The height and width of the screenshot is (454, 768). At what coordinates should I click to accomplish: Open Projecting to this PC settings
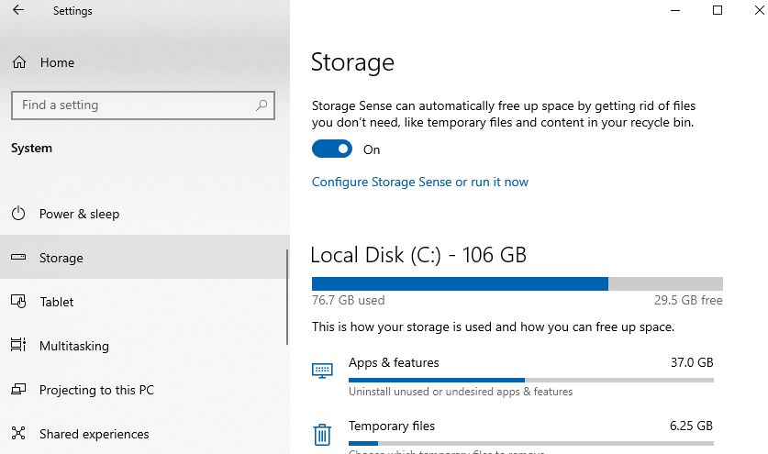pyautogui.click(x=96, y=390)
